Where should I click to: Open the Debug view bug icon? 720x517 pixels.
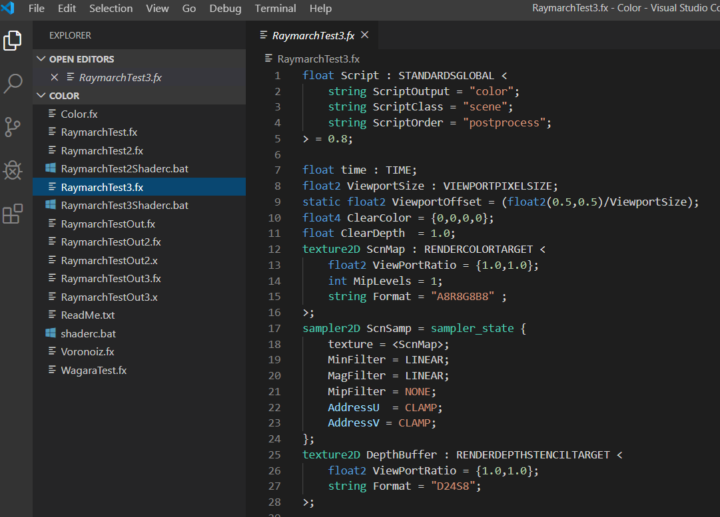[13, 170]
